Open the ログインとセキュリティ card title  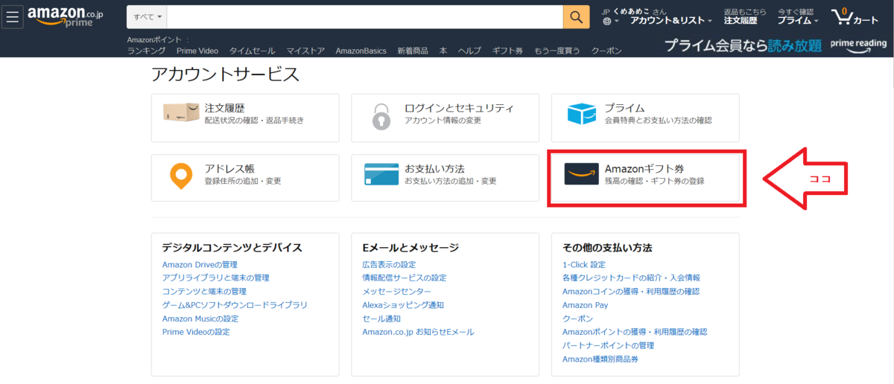tap(459, 107)
